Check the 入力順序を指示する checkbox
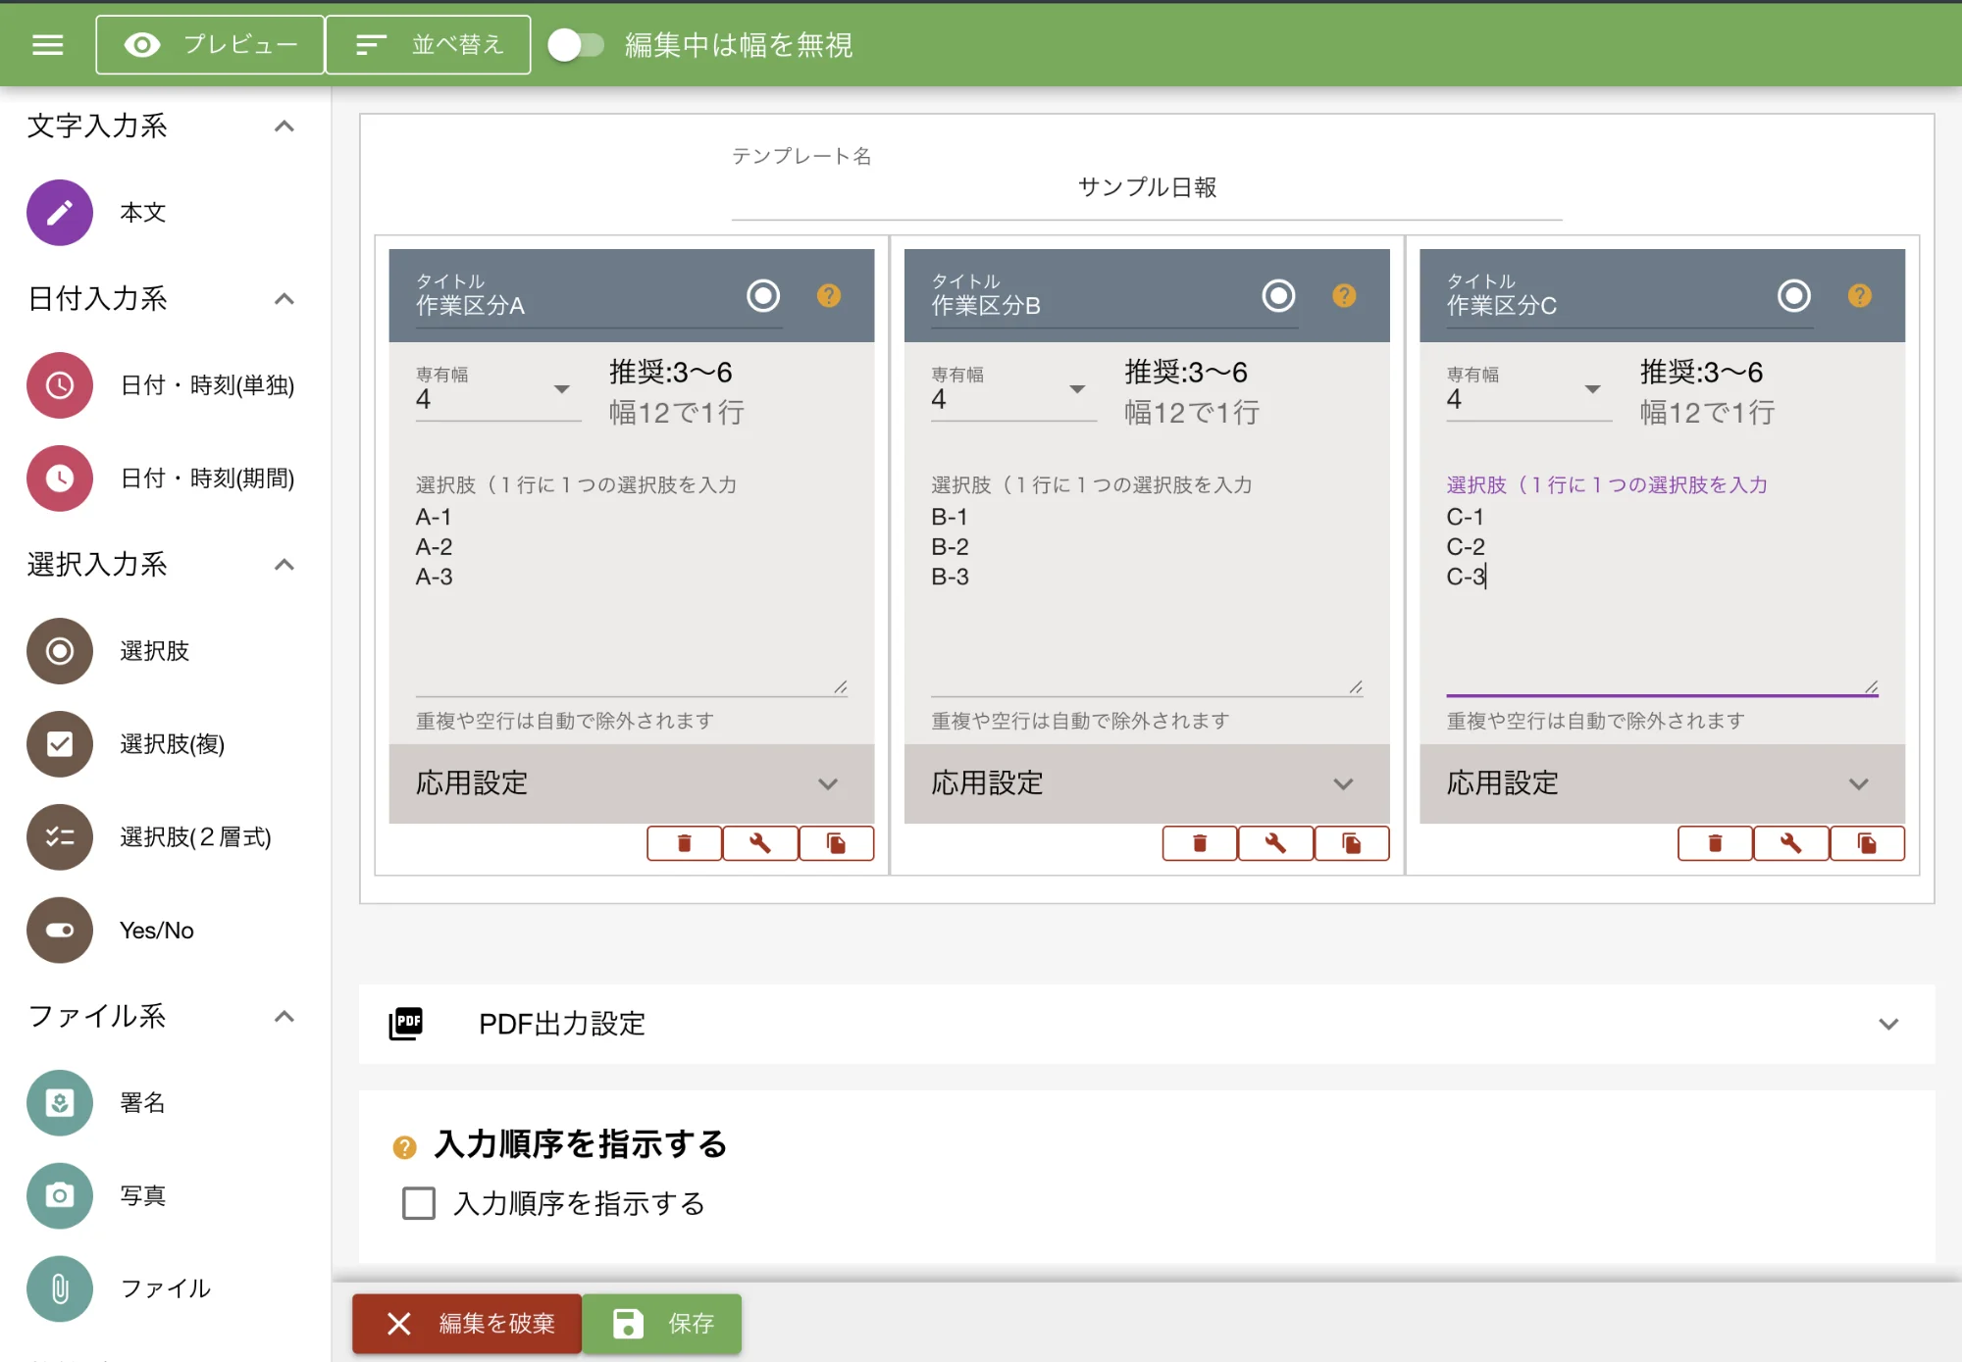The image size is (1962, 1362). 419,1203
